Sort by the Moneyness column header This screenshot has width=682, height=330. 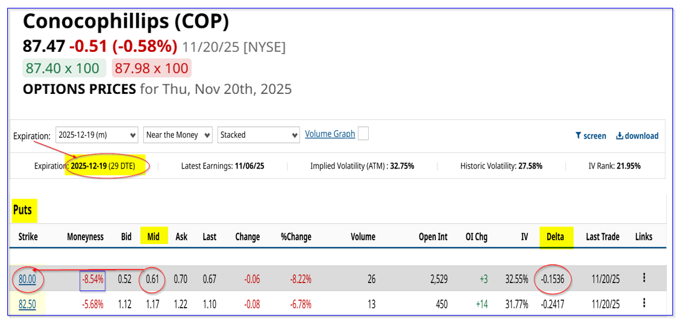85,237
